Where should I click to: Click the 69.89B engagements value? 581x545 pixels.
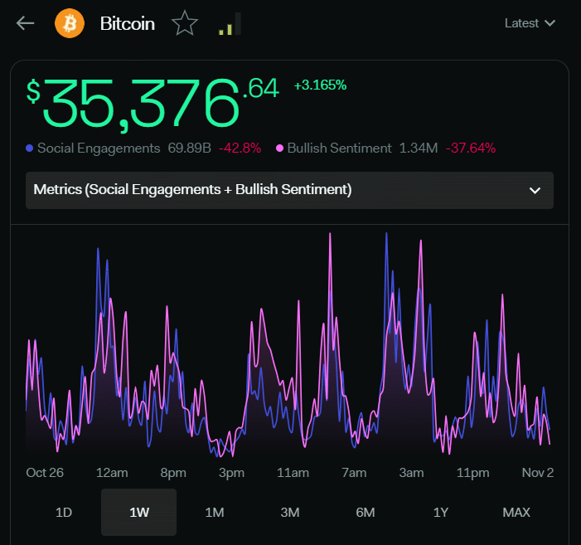[189, 148]
